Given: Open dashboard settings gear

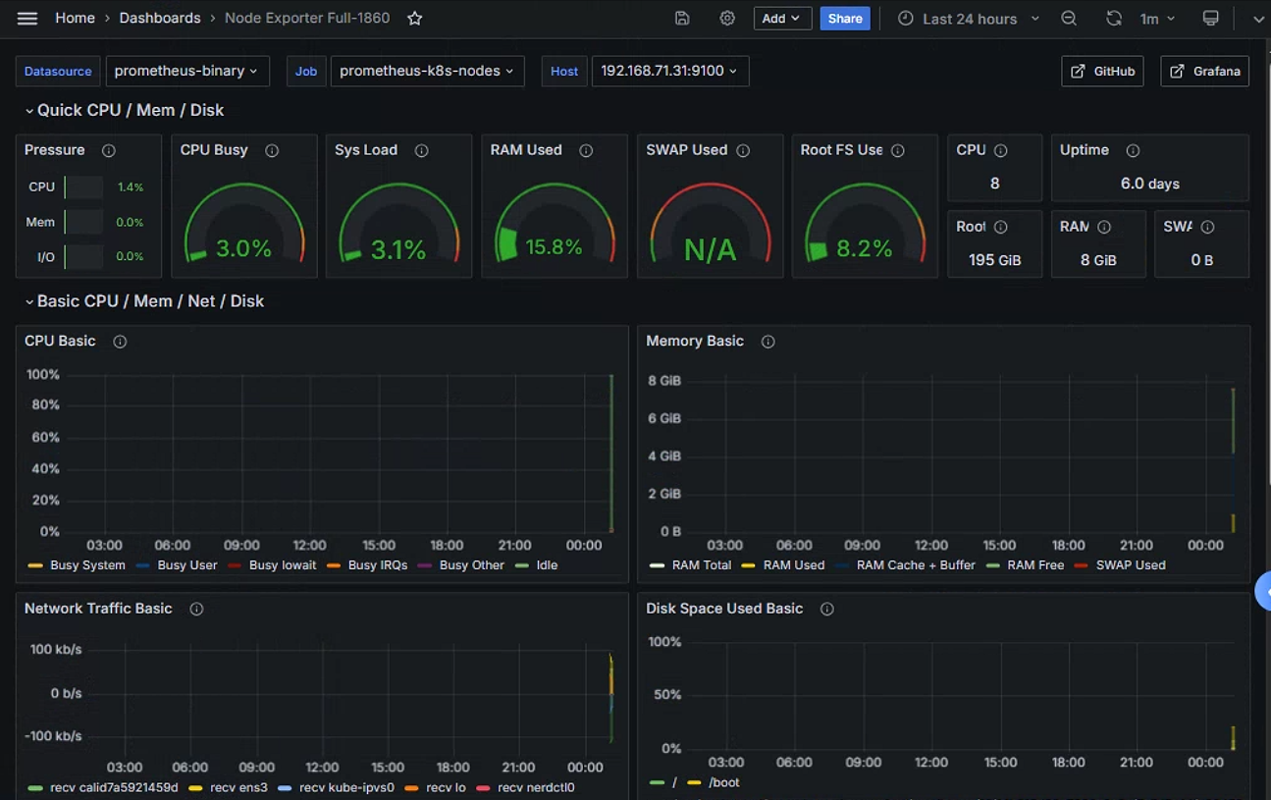Looking at the screenshot, I should pos(727,19).
